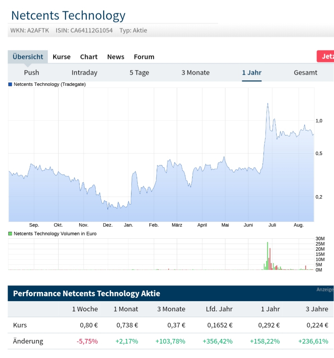
Task: Enable Push quote updates
Action: pyautogui.click(x=32, y=73)
